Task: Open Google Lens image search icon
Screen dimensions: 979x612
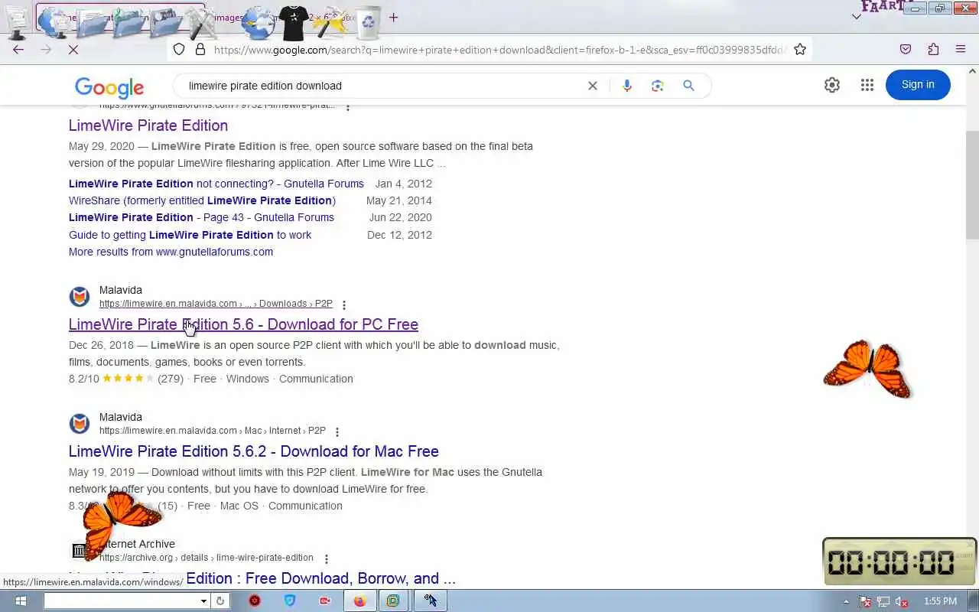Action: click(x=658, y=86)
